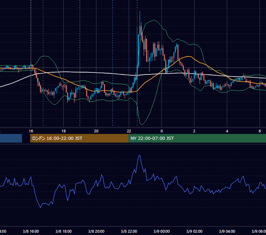Click the upper axis hour label 0
The width and height of the screenshot is (266, 235).
click(162, 131)
